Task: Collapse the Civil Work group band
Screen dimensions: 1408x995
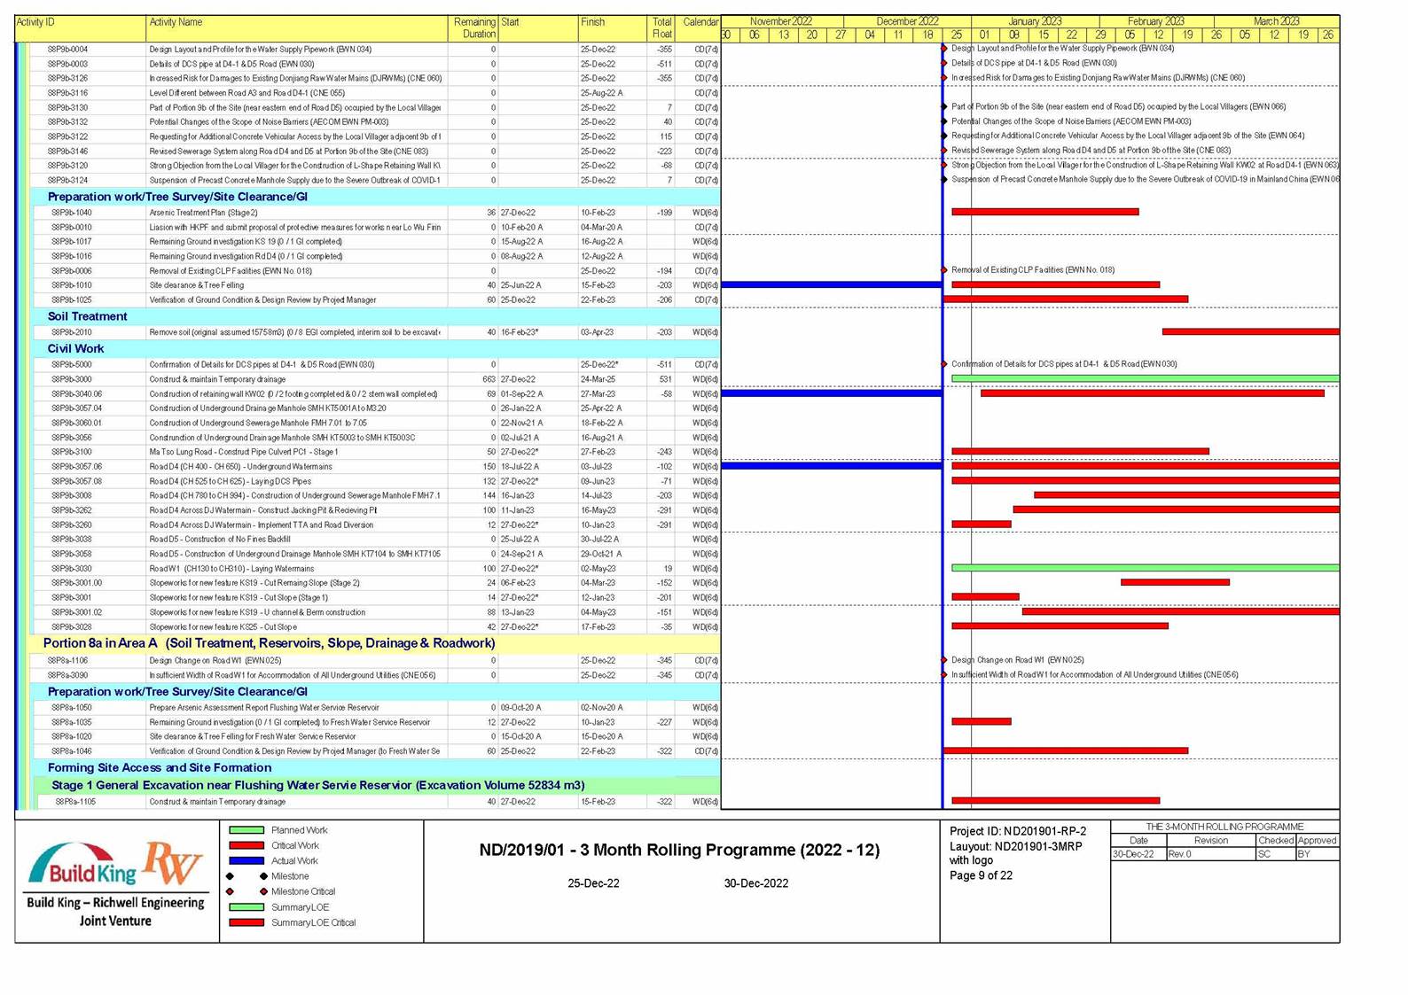Action: click(75, 348)
